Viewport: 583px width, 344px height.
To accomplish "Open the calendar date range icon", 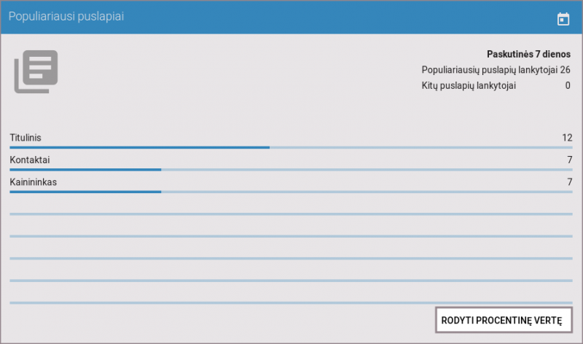I will click(563, 19).
